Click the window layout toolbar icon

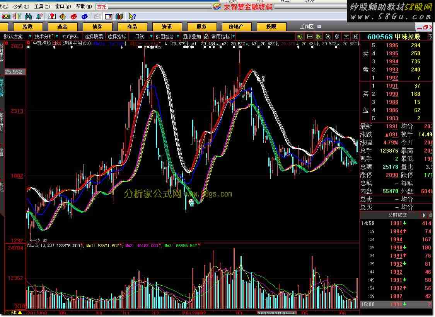coord(109,17)
